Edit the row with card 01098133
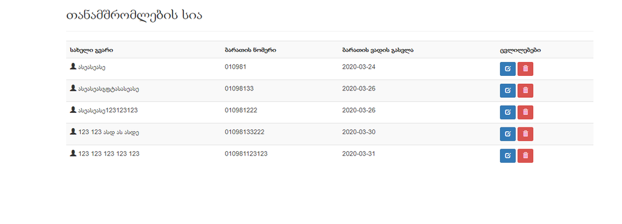This screenshot has width=622, height=224. pyautogui.click(x=507, y=90)
